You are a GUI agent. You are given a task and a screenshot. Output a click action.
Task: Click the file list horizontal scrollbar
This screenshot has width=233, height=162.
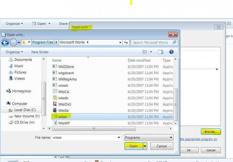(94, 128)
